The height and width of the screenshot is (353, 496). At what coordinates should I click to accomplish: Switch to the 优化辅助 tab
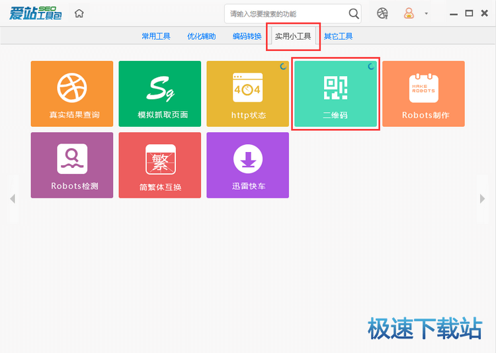pos(202,36)
